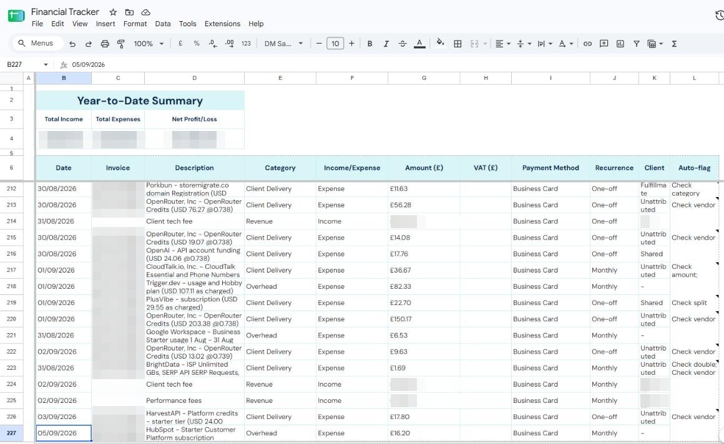
Task: Click the Functions sigma icon
Action: 674,44
